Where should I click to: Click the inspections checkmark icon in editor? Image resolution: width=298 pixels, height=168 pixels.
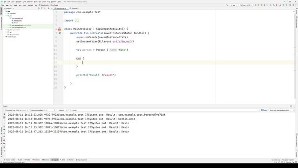[x=294, y=11]
